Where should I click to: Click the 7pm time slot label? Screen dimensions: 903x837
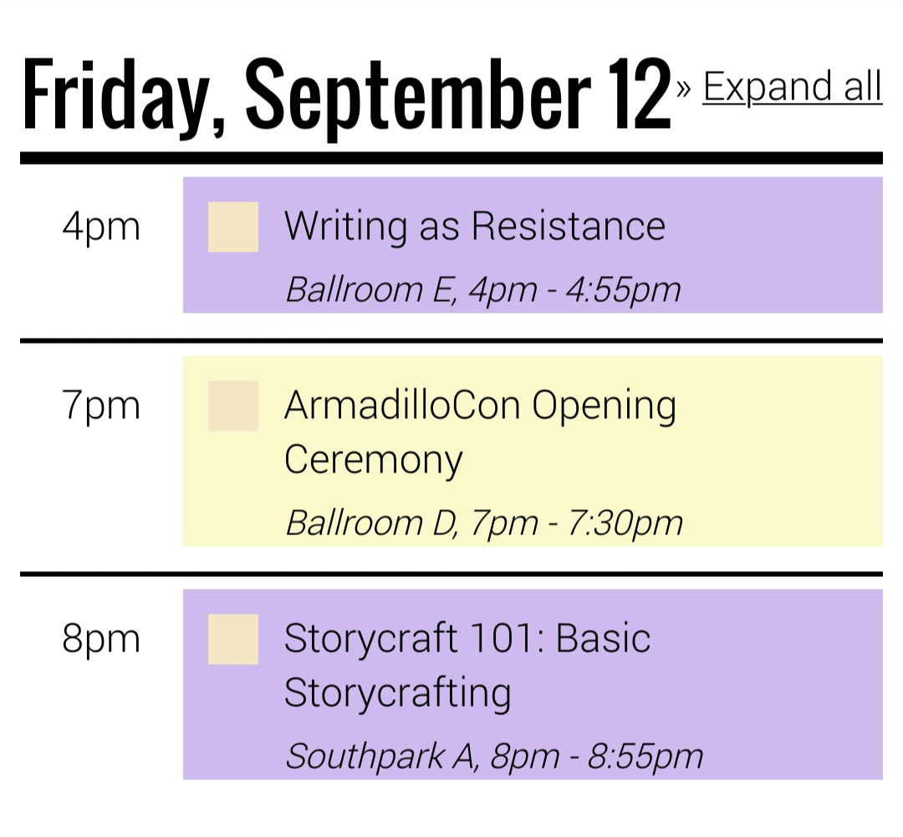point(101,406)
